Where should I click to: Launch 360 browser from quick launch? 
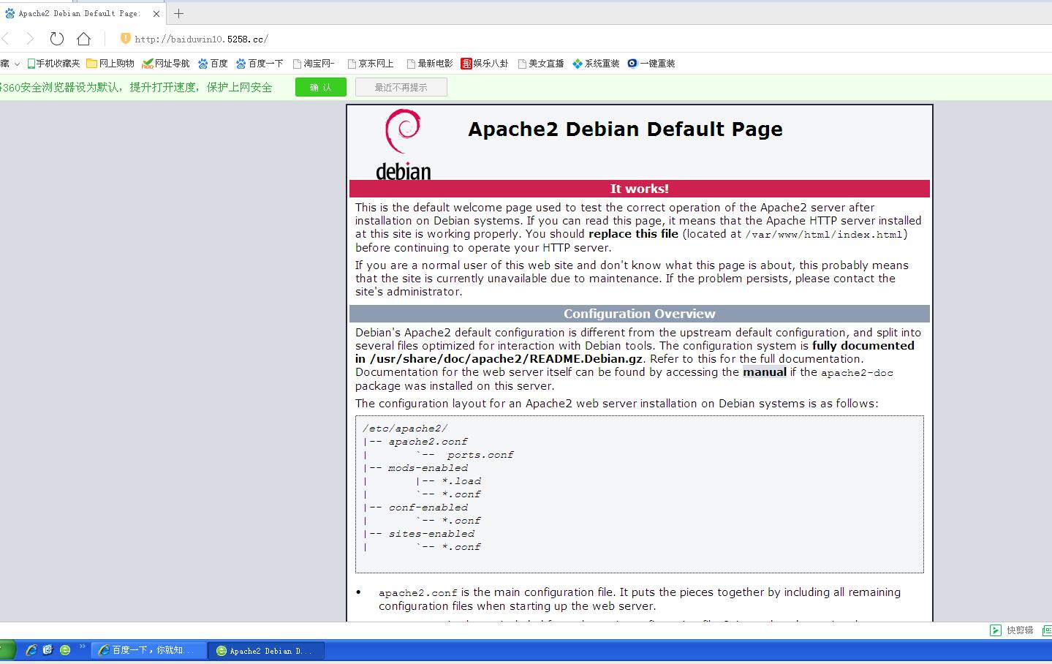coord(65,649)
